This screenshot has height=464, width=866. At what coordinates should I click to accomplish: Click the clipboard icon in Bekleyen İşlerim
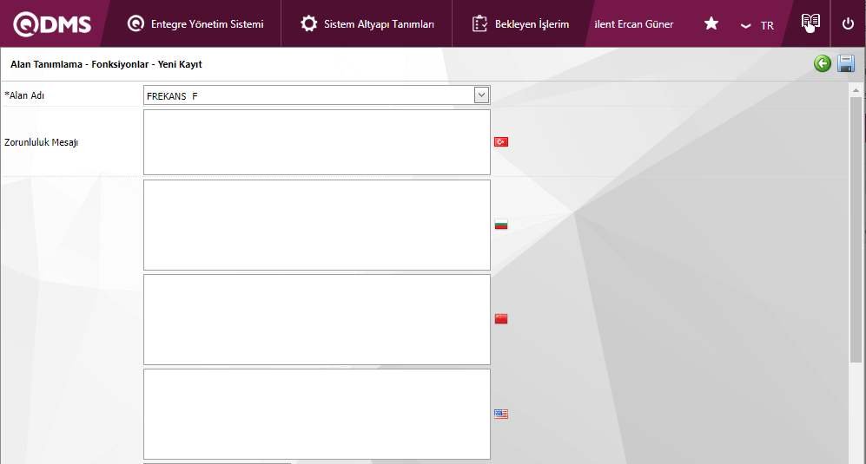pyautogui.click(x=479, y=23)
